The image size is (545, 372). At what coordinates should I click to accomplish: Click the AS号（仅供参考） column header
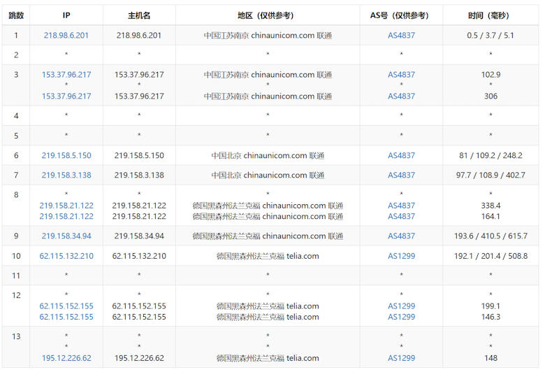coord(401,15)
